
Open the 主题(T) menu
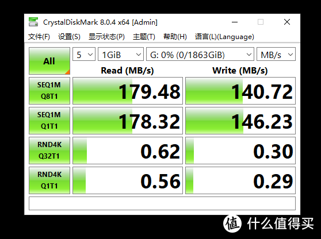[x=144, y=37]
